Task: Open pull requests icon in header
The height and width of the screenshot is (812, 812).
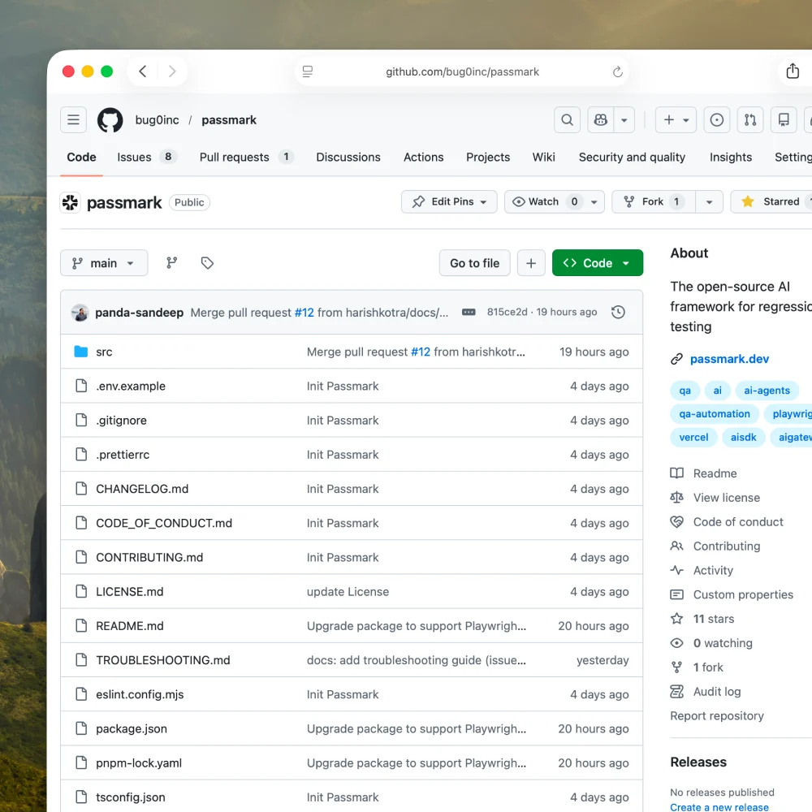Action: (750, 119)
